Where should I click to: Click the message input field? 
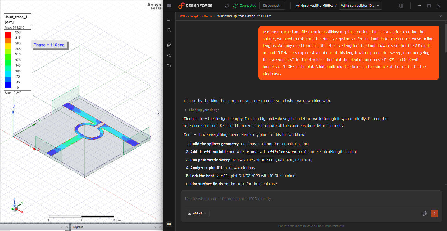(311, 199)
